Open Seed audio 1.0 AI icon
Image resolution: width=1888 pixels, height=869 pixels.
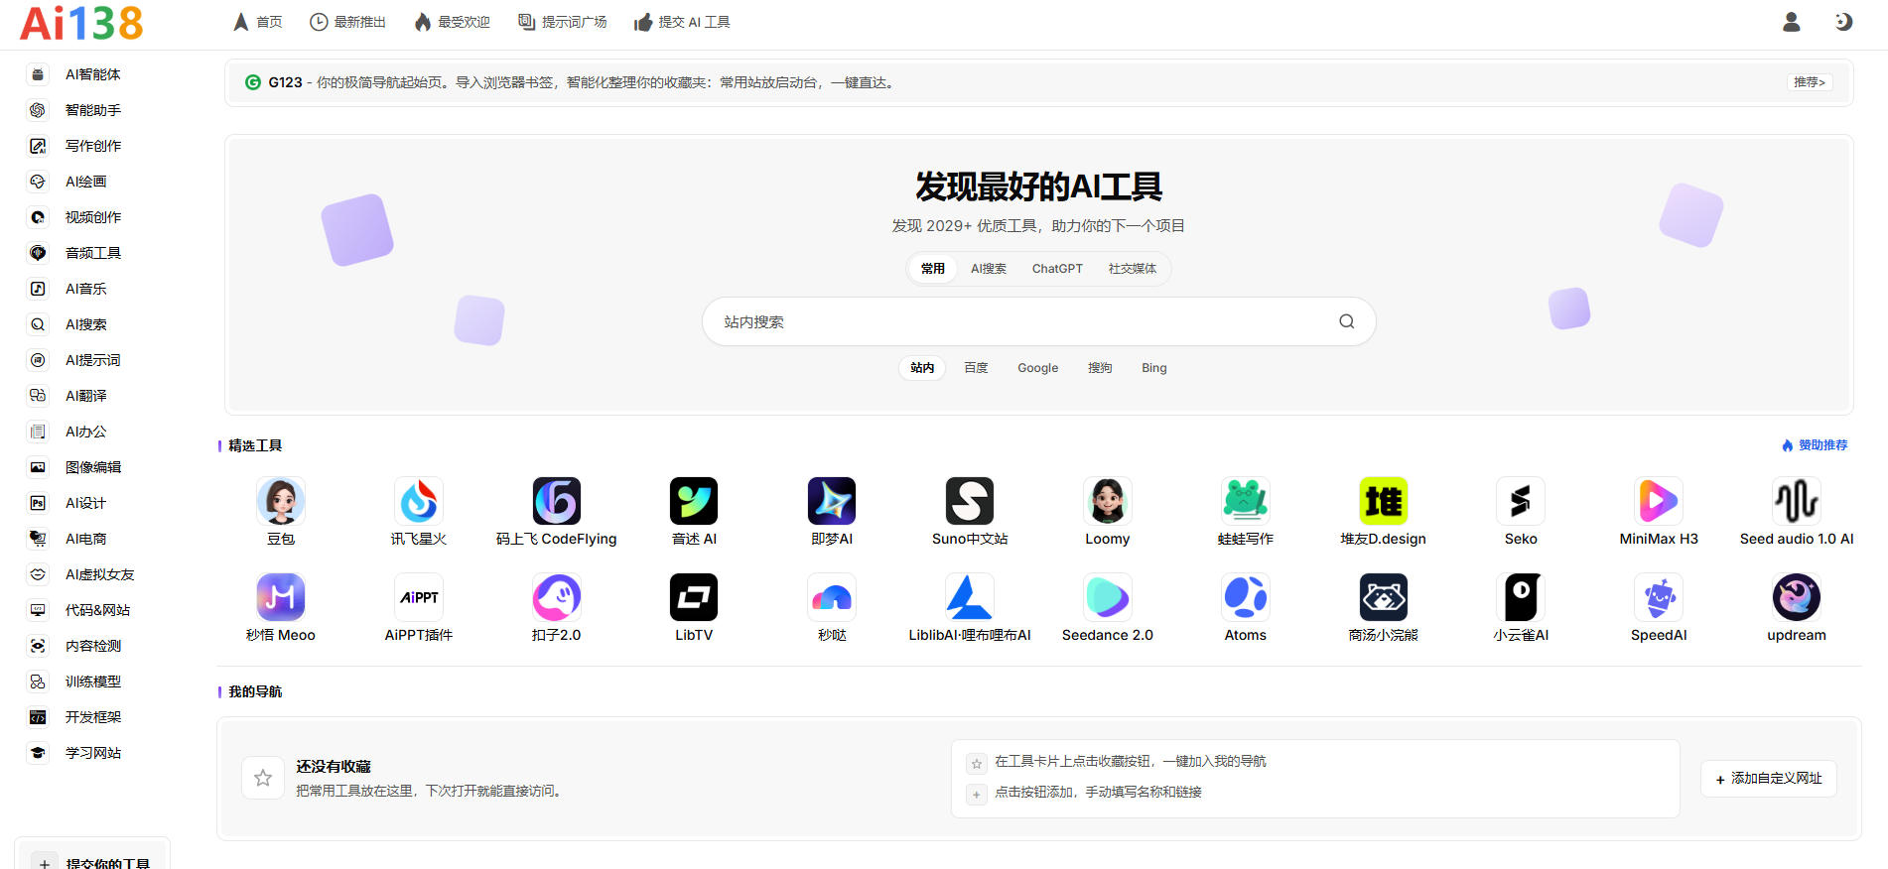click(1797, 501)
